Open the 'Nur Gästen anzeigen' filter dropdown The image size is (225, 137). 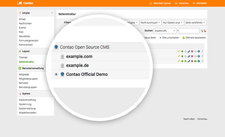click(x=173, y=23)
